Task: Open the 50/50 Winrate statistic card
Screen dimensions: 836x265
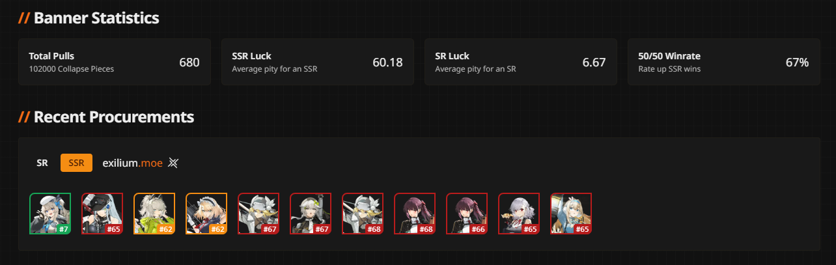Action: [x=724, y=62]
